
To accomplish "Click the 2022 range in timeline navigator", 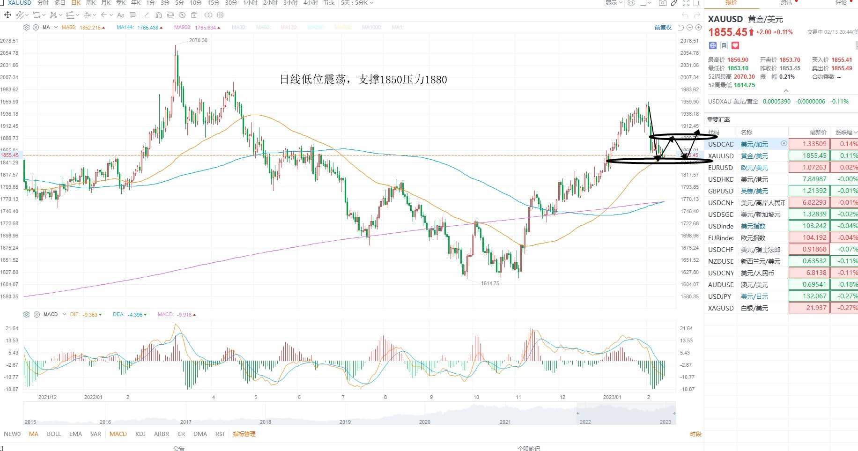I will point(585,421).
